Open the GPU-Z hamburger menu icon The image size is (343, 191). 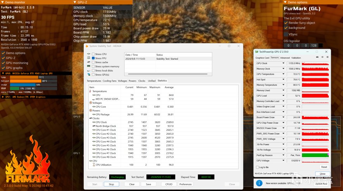pos(327,57)
